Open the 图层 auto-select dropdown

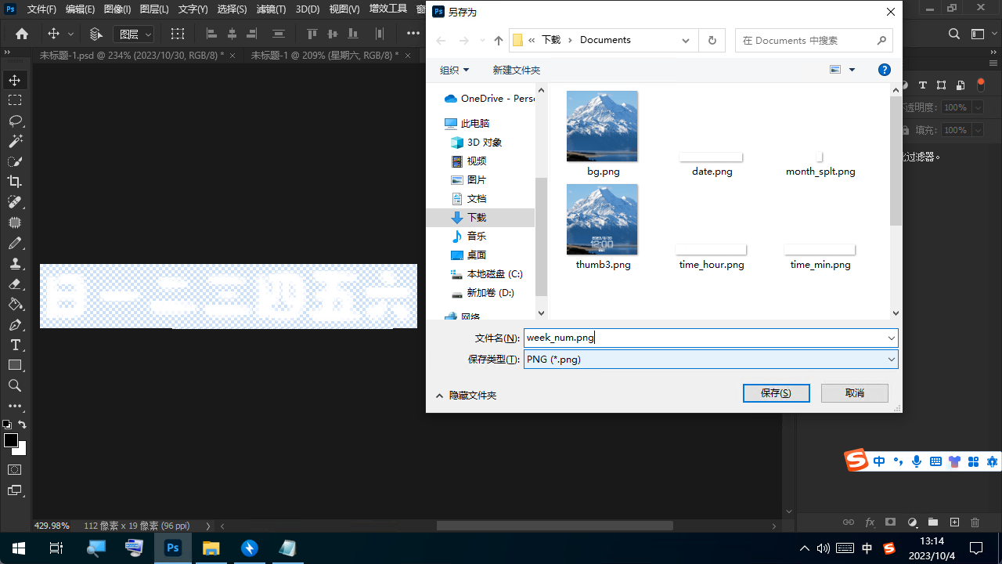[134, 34]
